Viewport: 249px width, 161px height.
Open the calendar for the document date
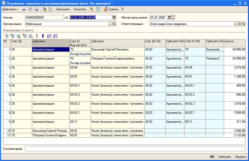pyautogui.click(x=114, y=18)
